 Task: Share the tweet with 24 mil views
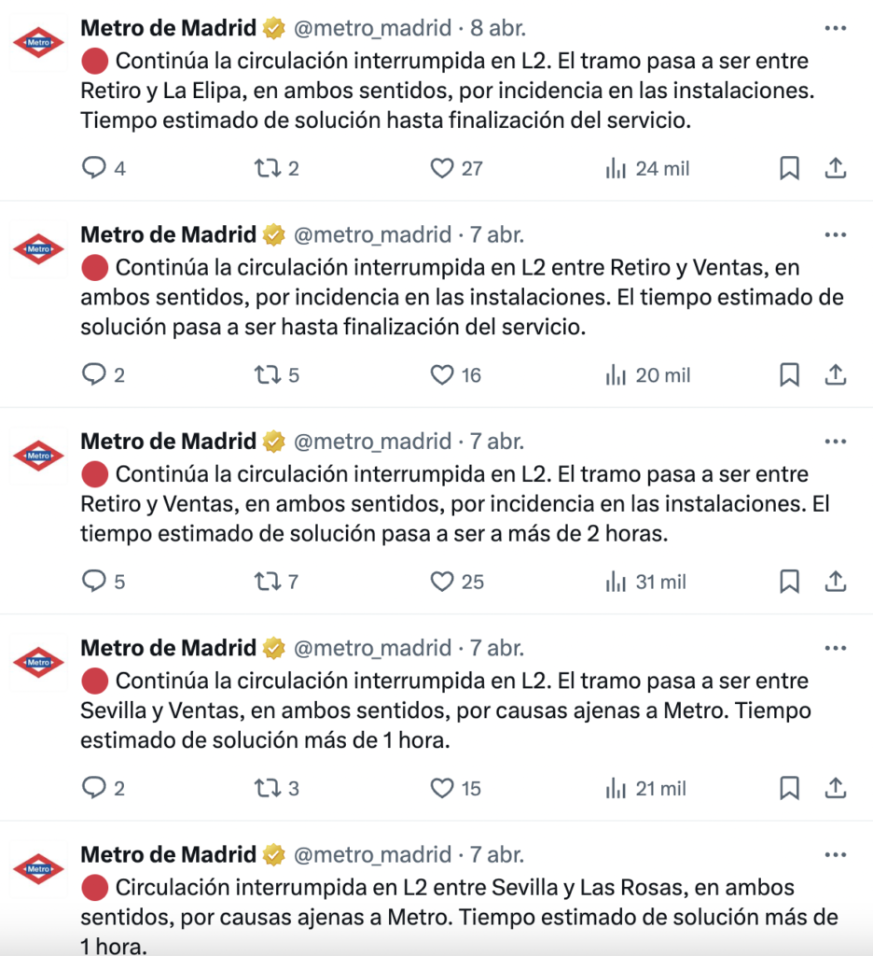pos(836,168)
